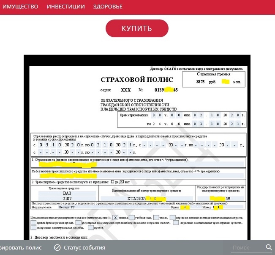Open the ЗДОРОВЬЕ menu item
275x255 pixels.
[x=108, y=6]
